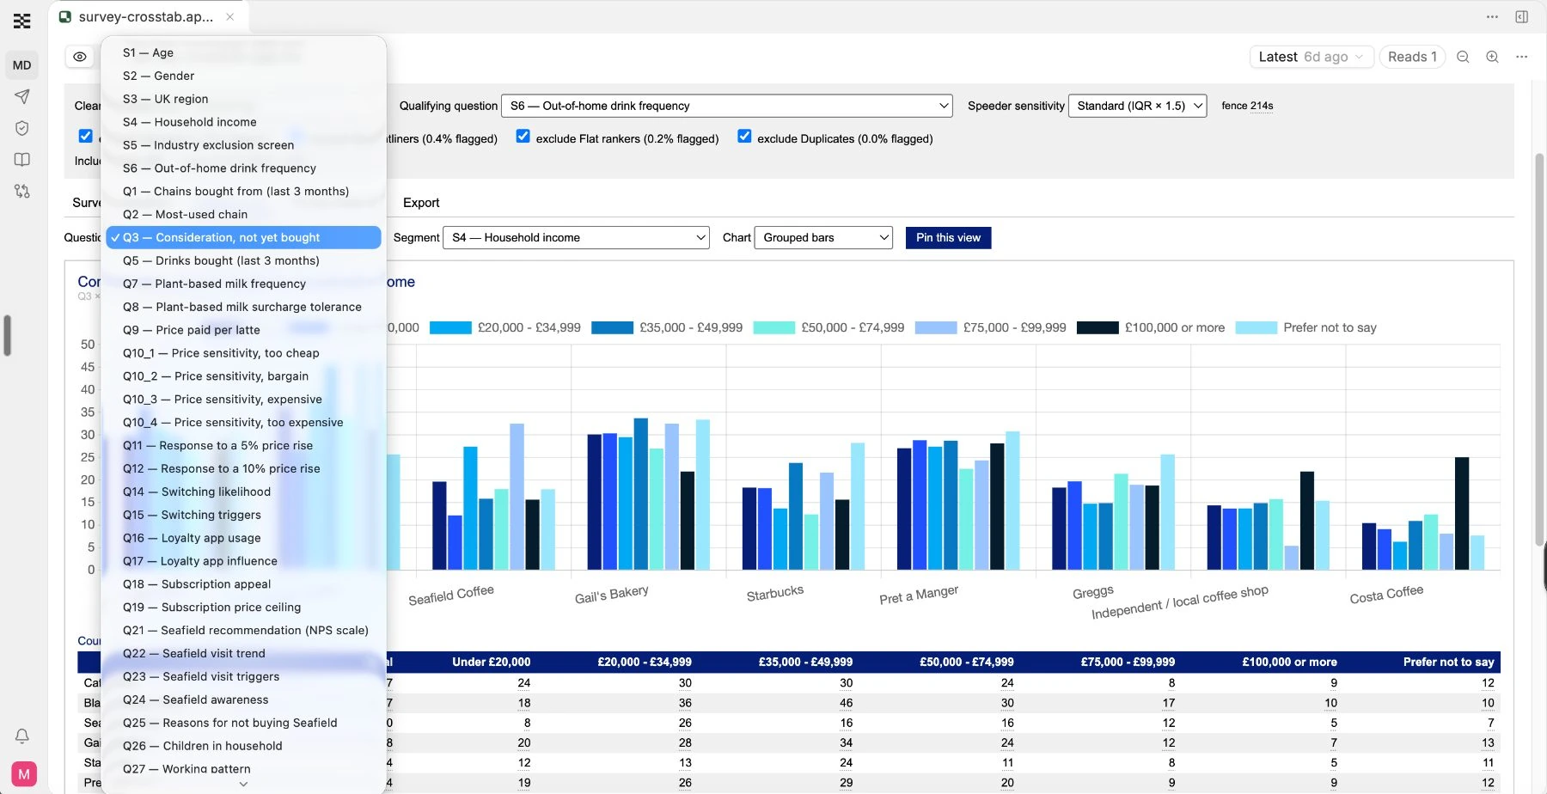Click the £20,000 - £34,999 legend swatch
This screenshot has height=794, width=1547.
click(450, 327)
